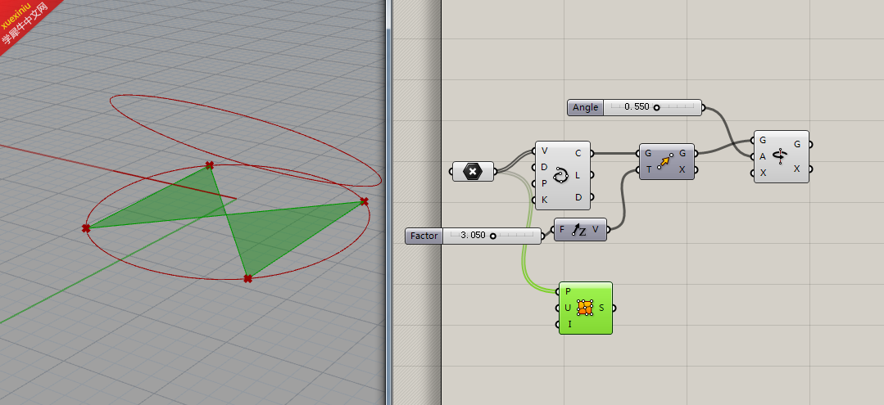The image size is (884, 405).
Task: Select the topmost red point in Rhino viewport
Action: pos(210,165)
